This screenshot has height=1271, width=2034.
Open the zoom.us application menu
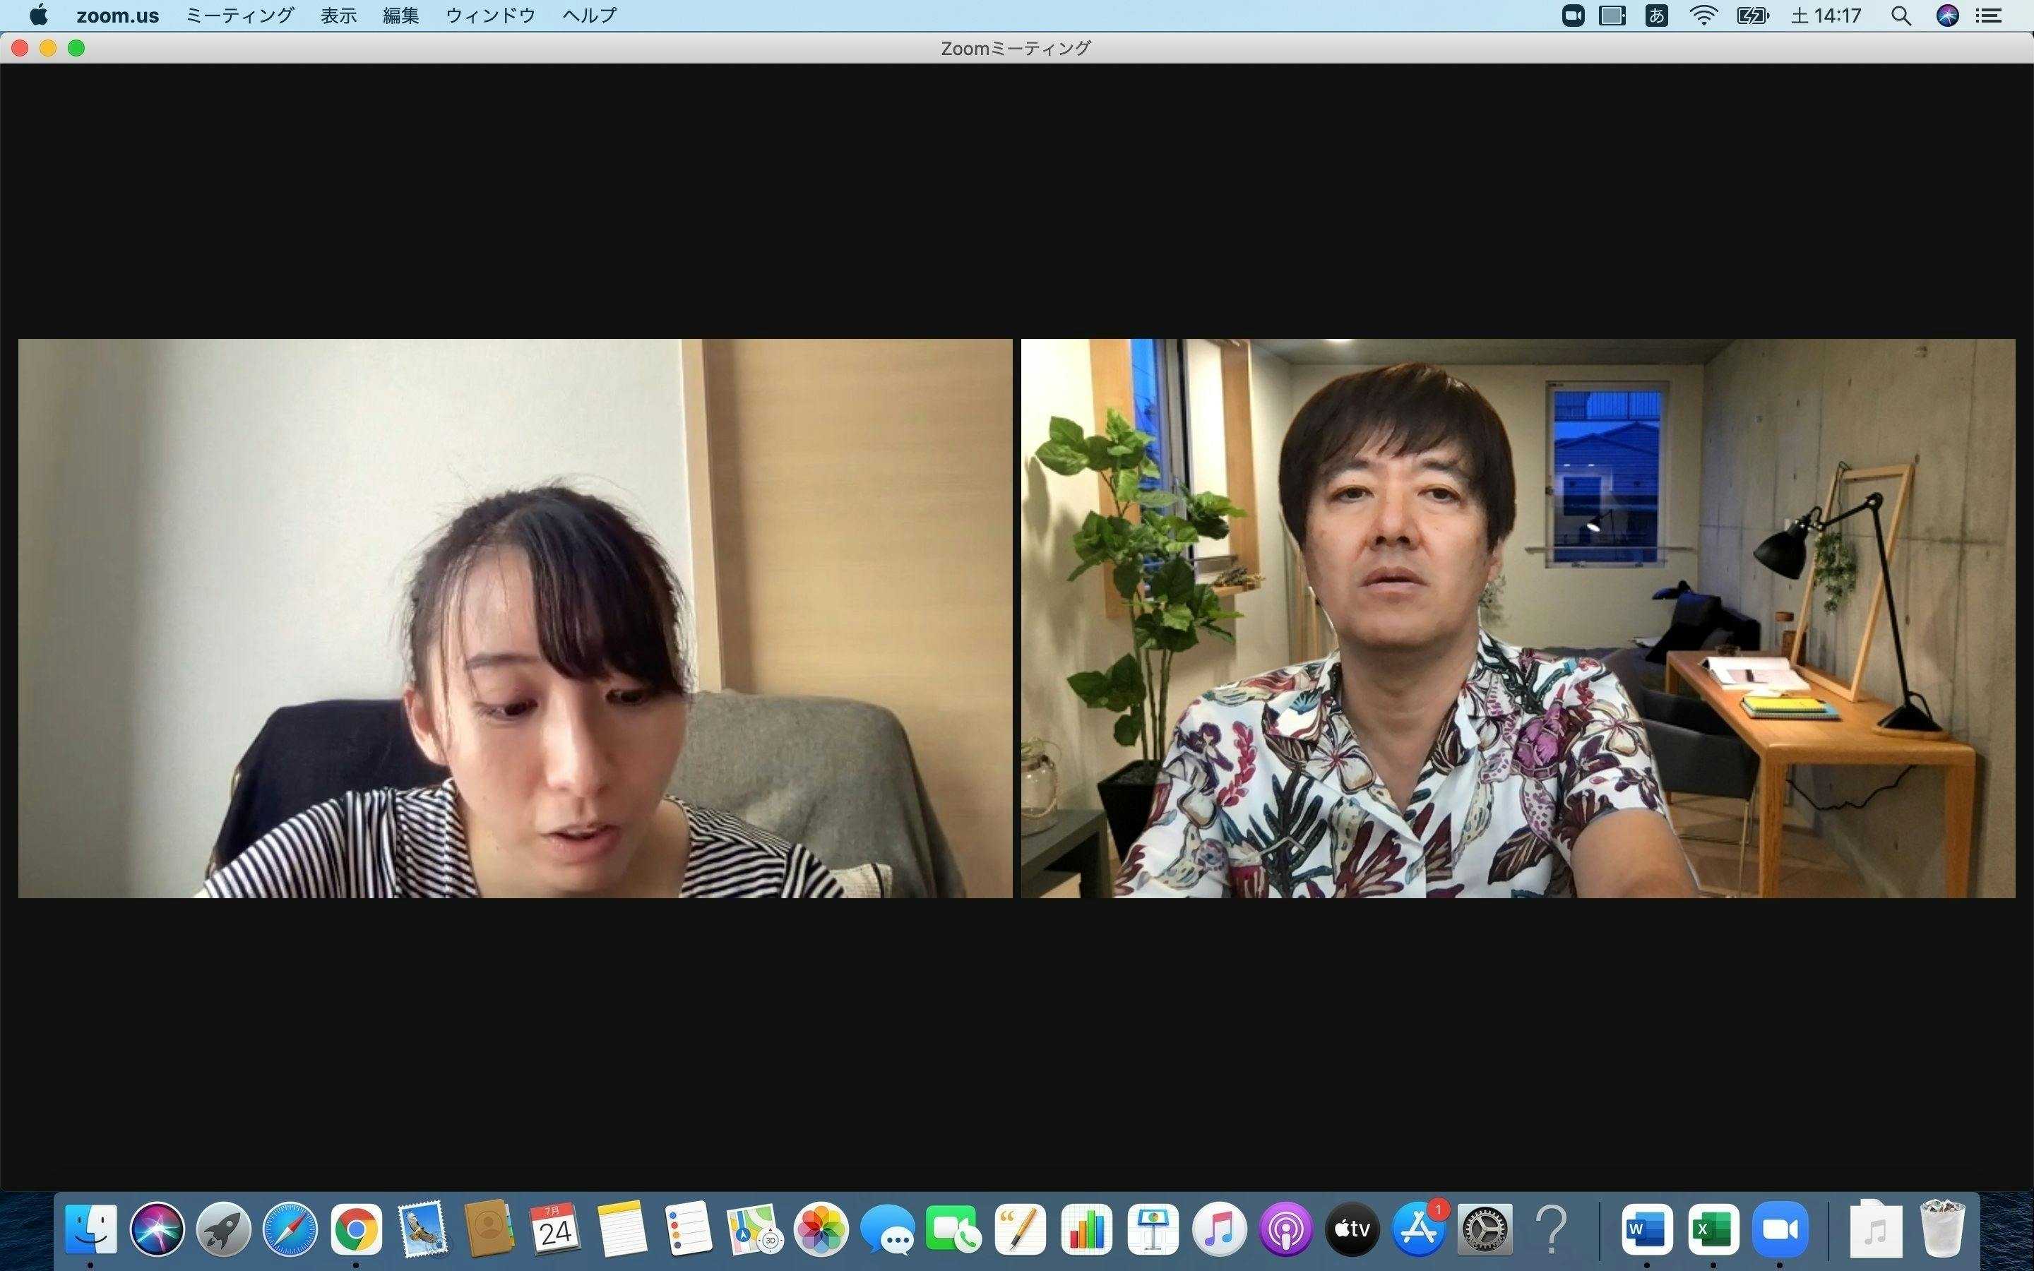pyautogui.click(x=118, y=15)
